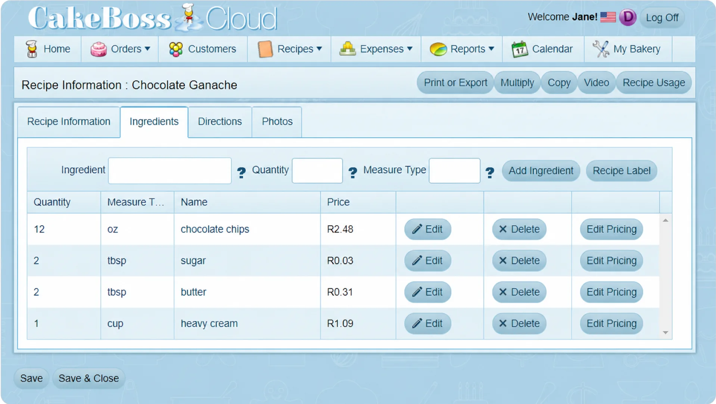Switch to the Recipe Information tab
Screen dimensions: 716x404
click(x=69, y=122)
